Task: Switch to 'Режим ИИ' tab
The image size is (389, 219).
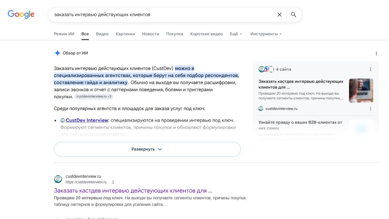Action: (64, 34)
